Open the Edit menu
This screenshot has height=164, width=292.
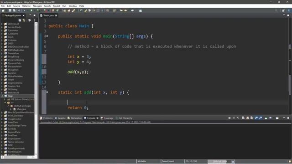coord(9,6)
